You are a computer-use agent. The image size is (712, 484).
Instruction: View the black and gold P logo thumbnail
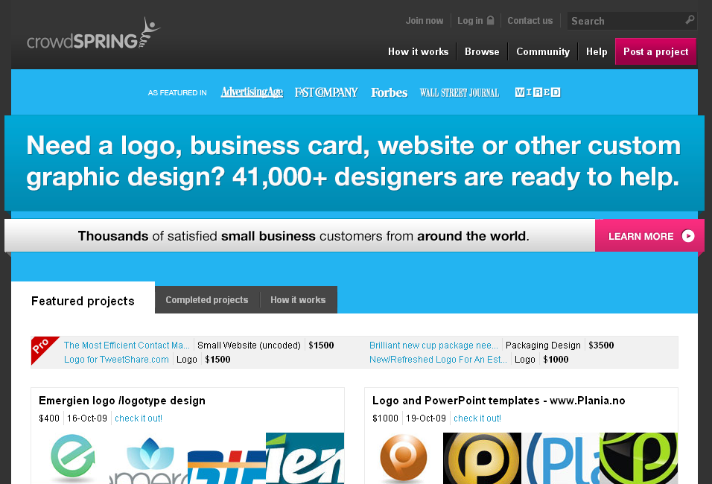(x=482, y=459)
